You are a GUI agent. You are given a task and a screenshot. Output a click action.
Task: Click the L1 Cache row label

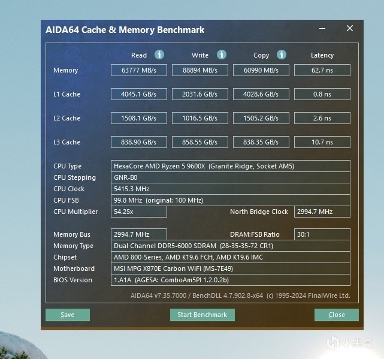[x=66, y=94]
